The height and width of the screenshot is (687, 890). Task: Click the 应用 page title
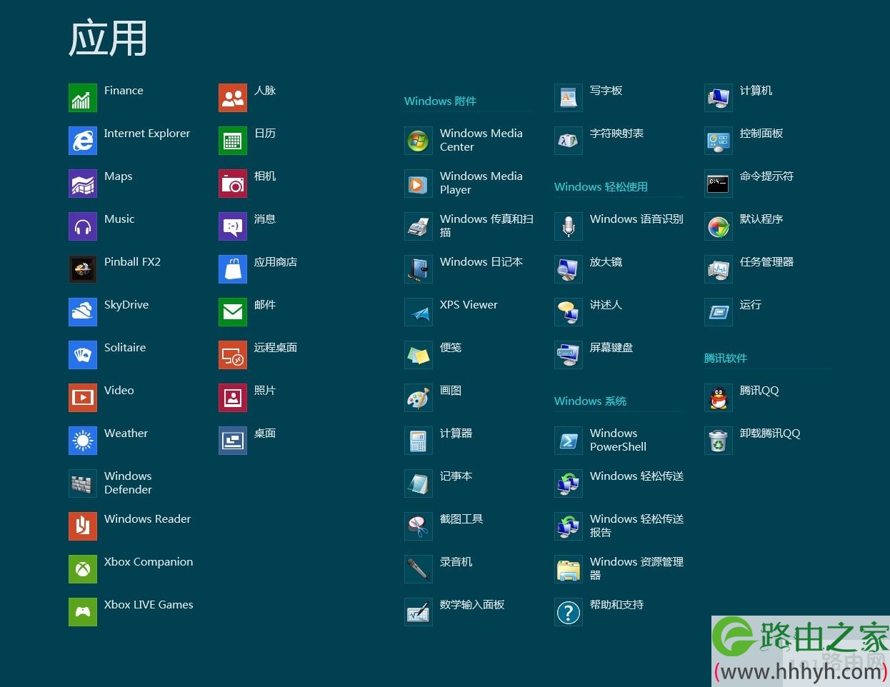[108, 38]
